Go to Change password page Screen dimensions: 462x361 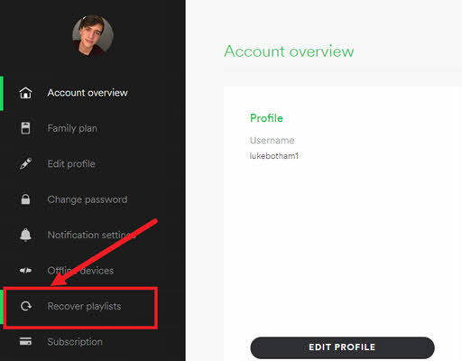(88, 199)
